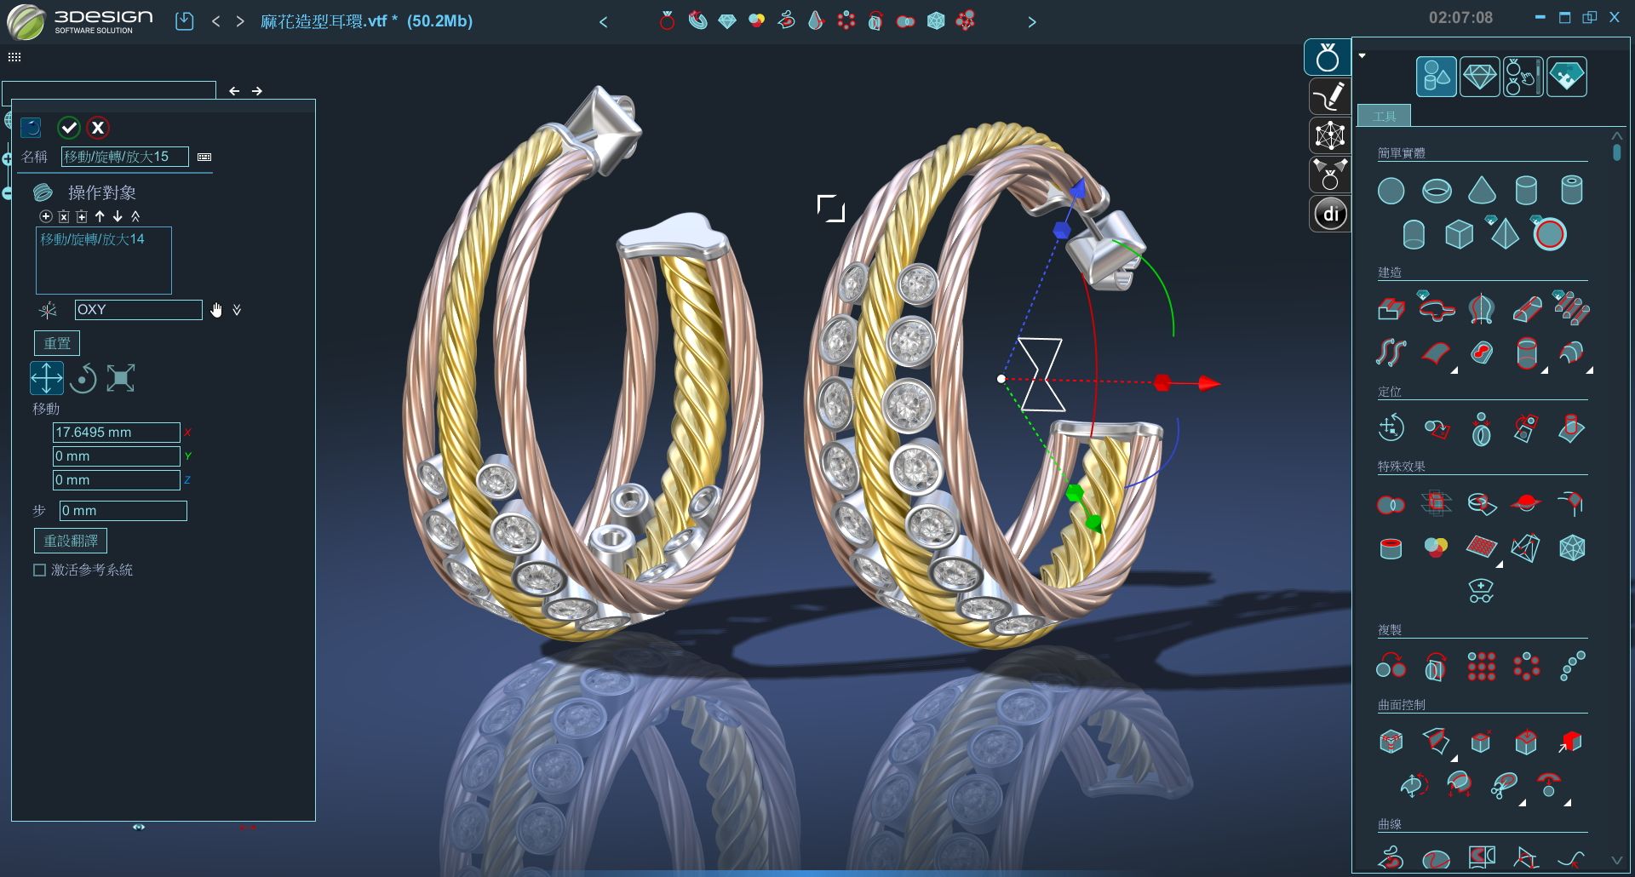The height and width of the screenshot is (877, 1635).
Task: Click undo chevron next to file name
Action: (216, 21)
